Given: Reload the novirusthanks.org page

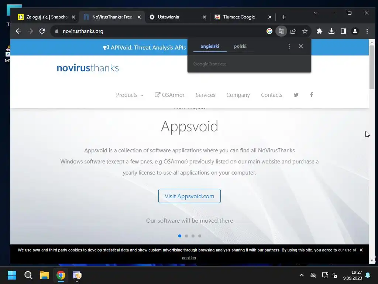Looking at the screenshot, I should pos(42,31).
